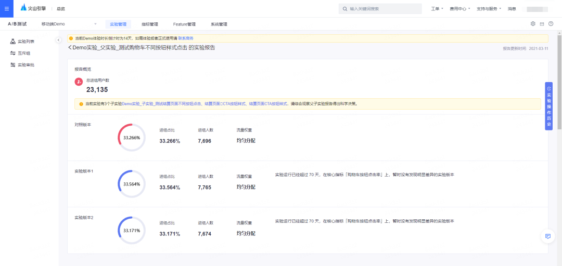Open Demo实验_子实验_测试结算页面不同按钮点击 link
This screenshot has height=266, width=562.
point(162,104)
